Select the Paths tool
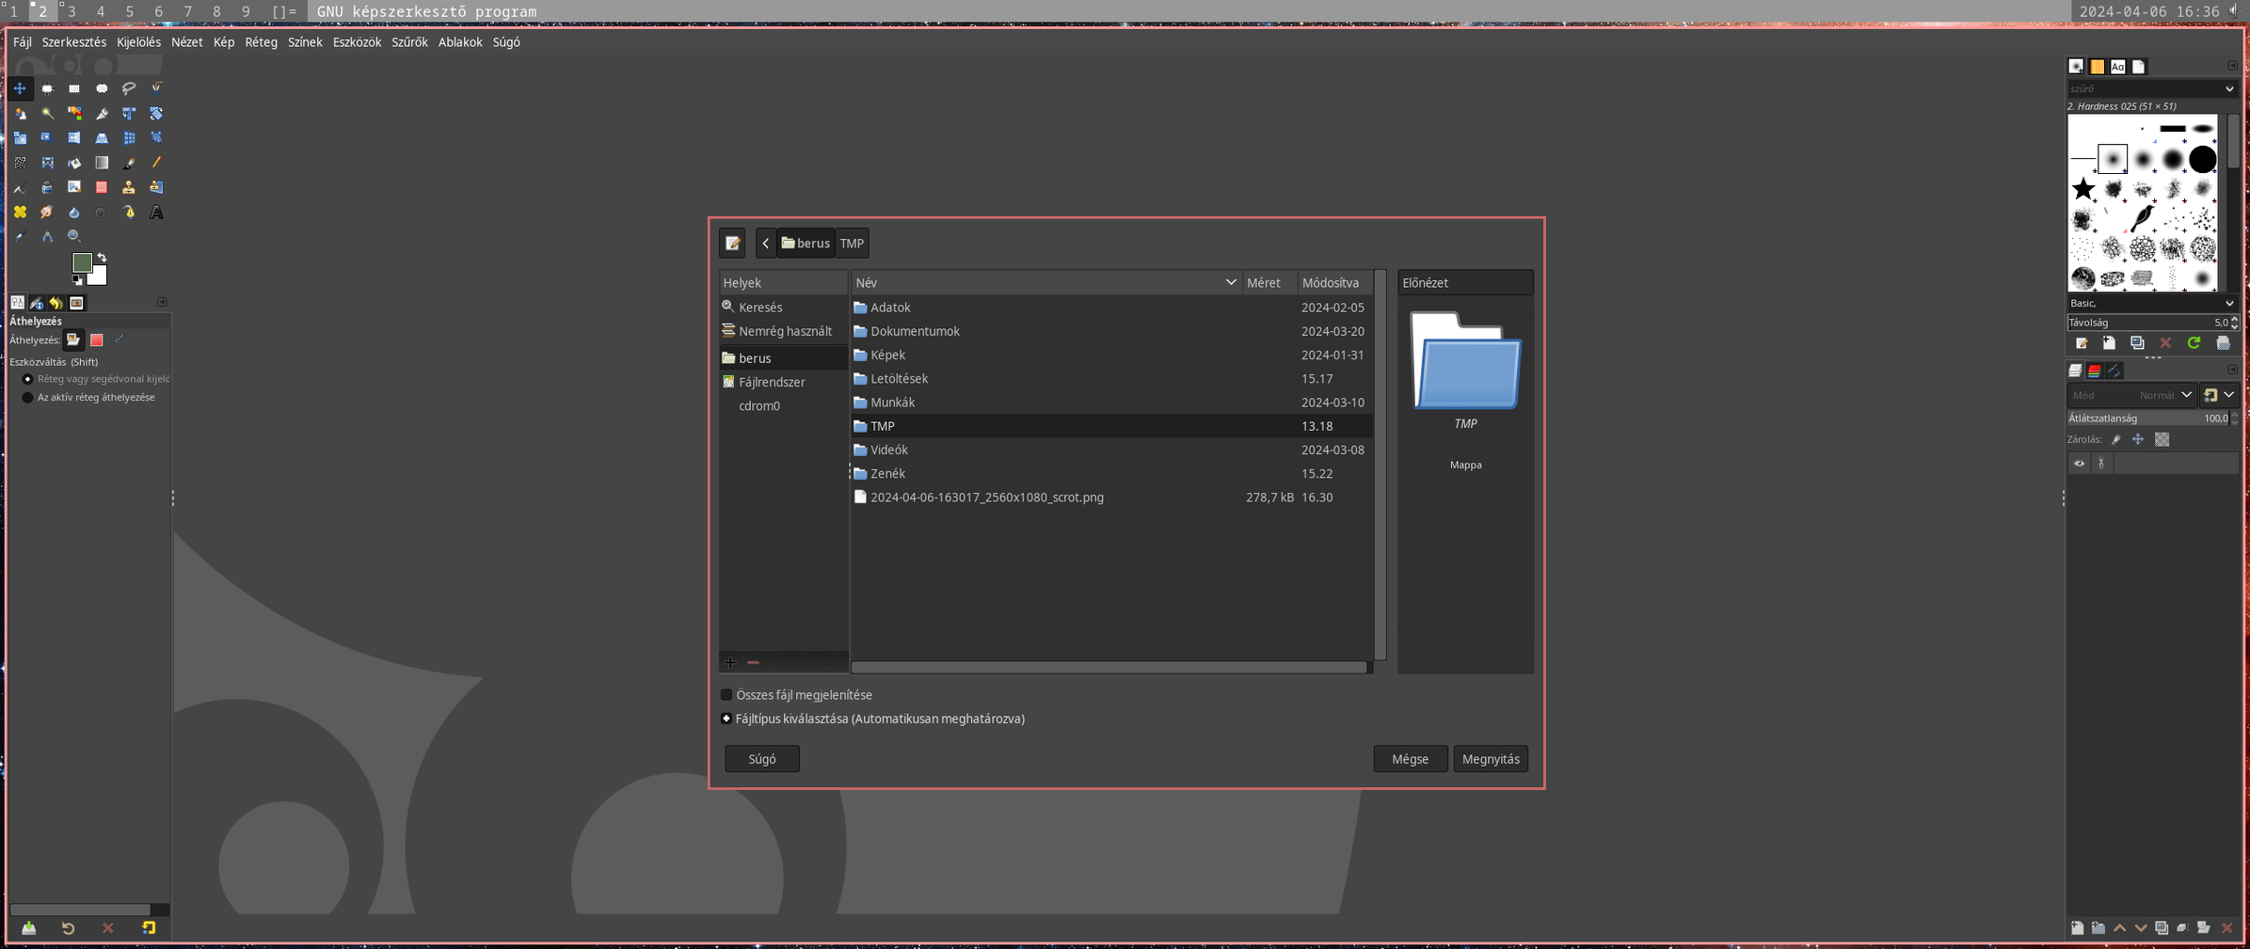The height and width of the screenshot is (949, 2250). [129, 213]
